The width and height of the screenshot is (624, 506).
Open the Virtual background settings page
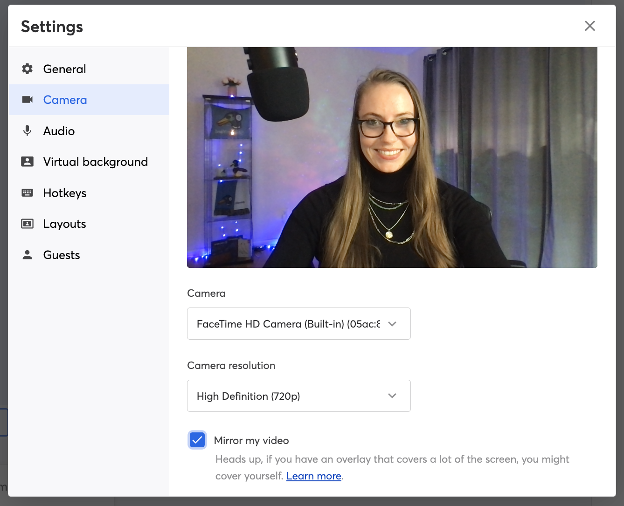tap(95, 161)
